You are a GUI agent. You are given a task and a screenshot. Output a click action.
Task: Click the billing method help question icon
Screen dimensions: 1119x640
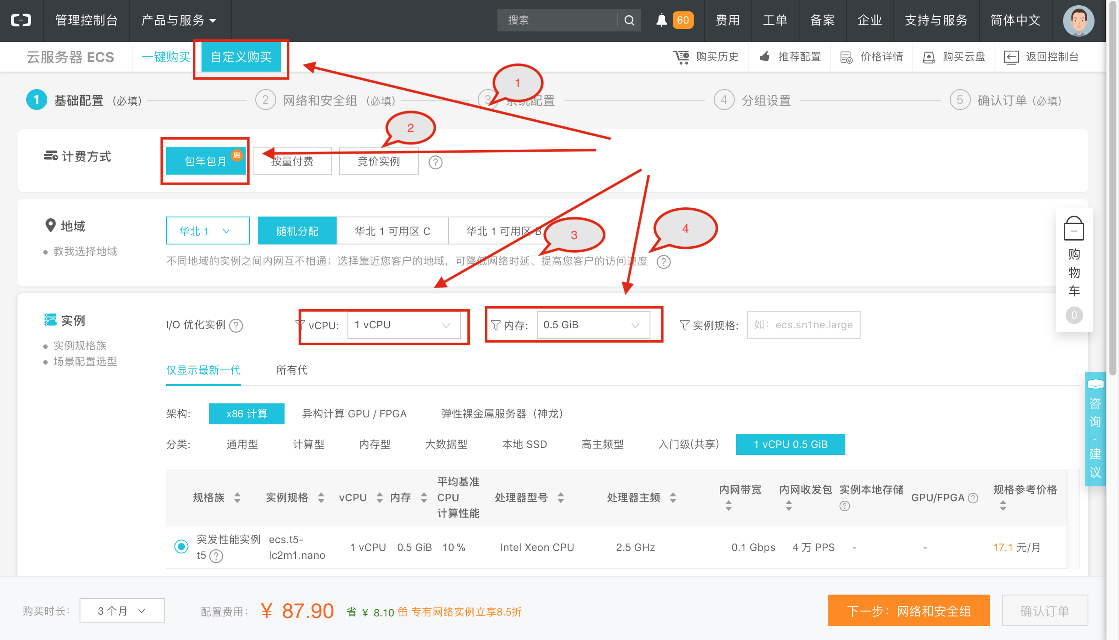(435, 162)
